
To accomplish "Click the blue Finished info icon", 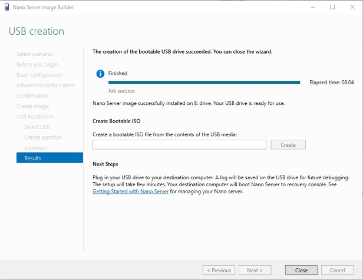I will pyautogui.click(x=100, y=73).
